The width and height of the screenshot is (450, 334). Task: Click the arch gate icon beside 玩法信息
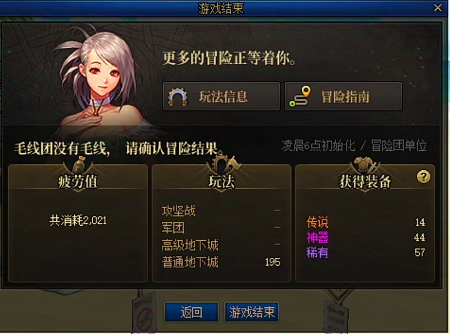(178, 97)
